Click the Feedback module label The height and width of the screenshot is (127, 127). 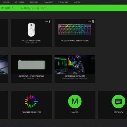[119, 113]
